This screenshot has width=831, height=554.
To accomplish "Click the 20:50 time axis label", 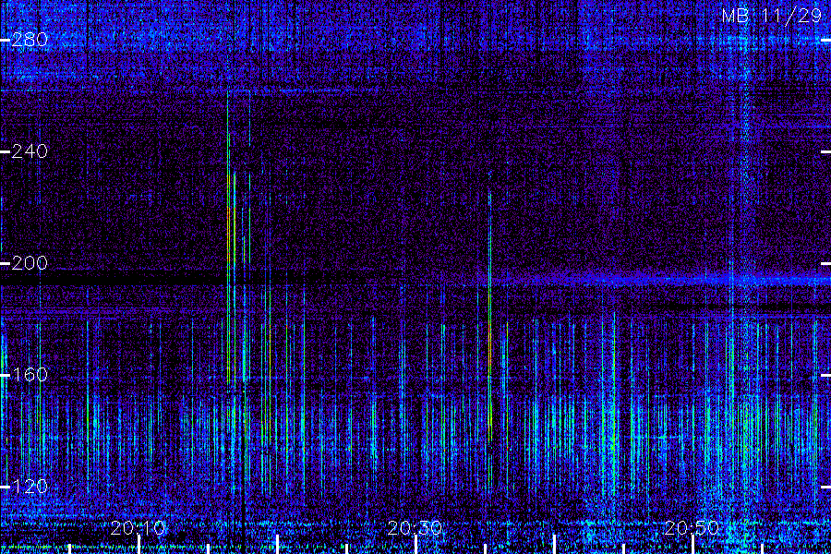I will [x=692, y=528].
